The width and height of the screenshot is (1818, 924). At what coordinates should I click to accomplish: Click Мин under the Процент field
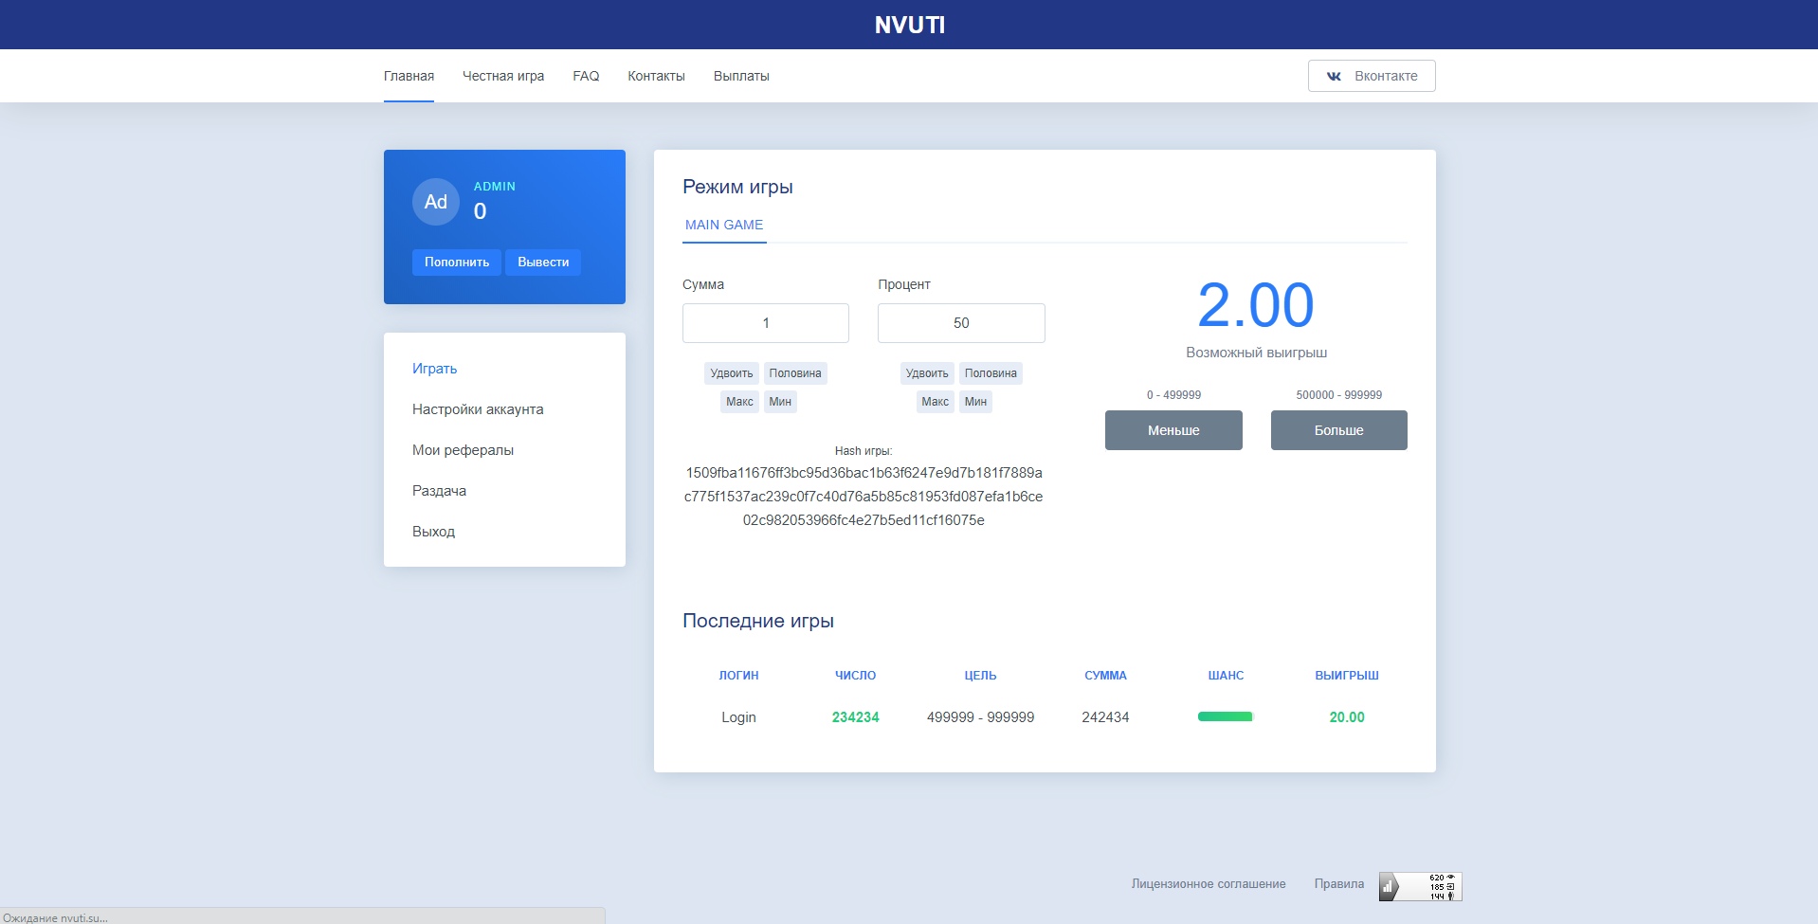[975, 402]
